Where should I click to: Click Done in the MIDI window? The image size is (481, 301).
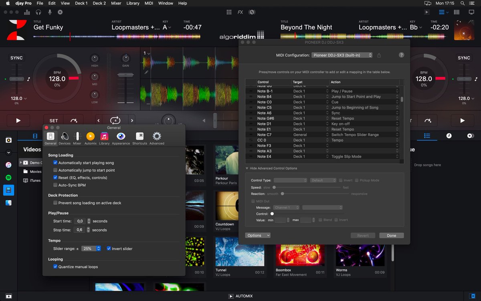tap(392, 236)
